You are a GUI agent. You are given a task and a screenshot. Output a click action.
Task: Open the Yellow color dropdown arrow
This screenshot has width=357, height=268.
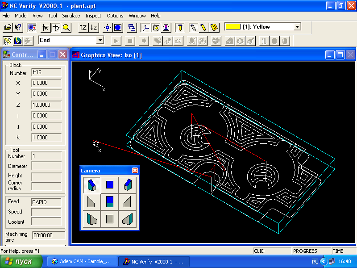(x=297, y=27)
